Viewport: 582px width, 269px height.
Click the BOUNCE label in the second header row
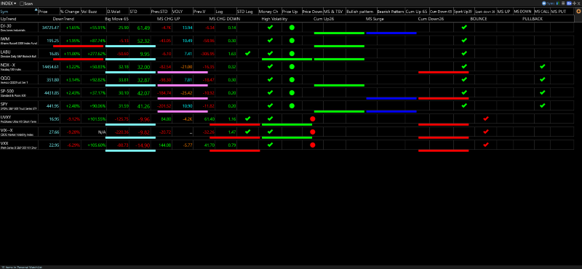[x=479, y=19]
